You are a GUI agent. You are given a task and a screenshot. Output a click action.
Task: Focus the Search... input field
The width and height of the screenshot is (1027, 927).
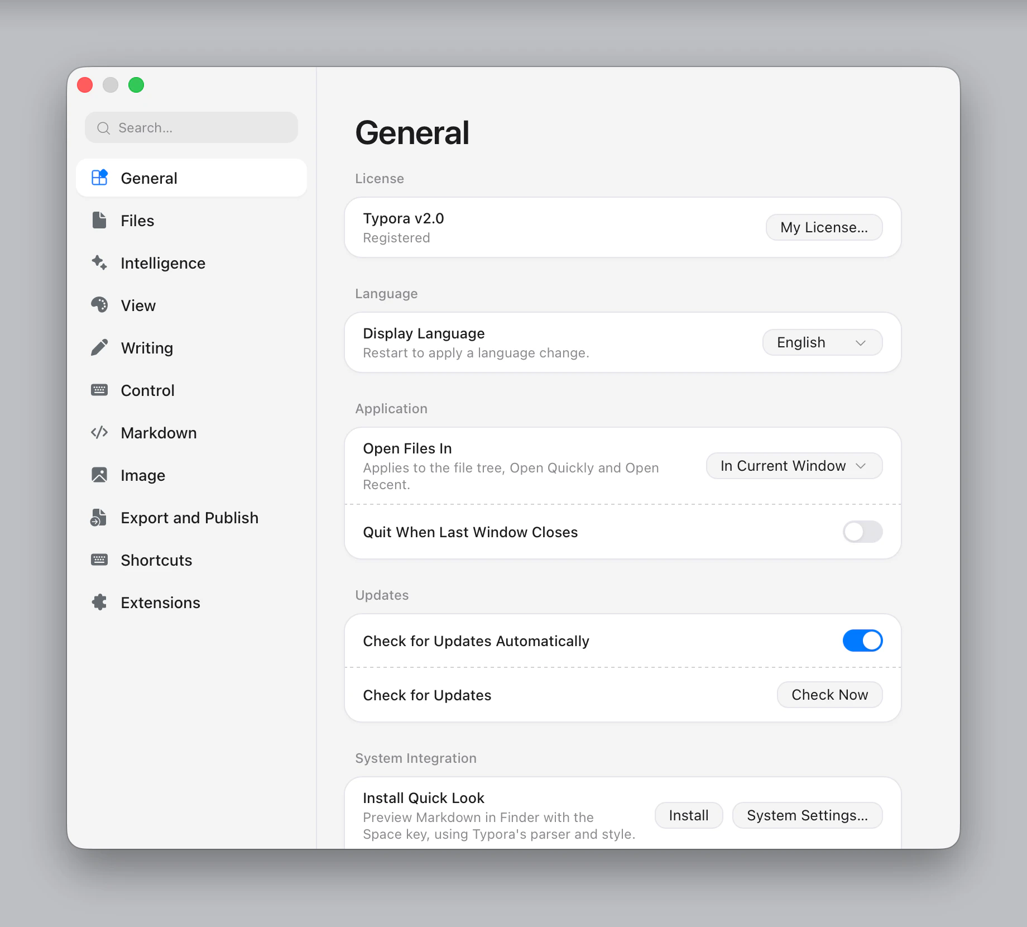pyautogui.click(x=191, y=127)
